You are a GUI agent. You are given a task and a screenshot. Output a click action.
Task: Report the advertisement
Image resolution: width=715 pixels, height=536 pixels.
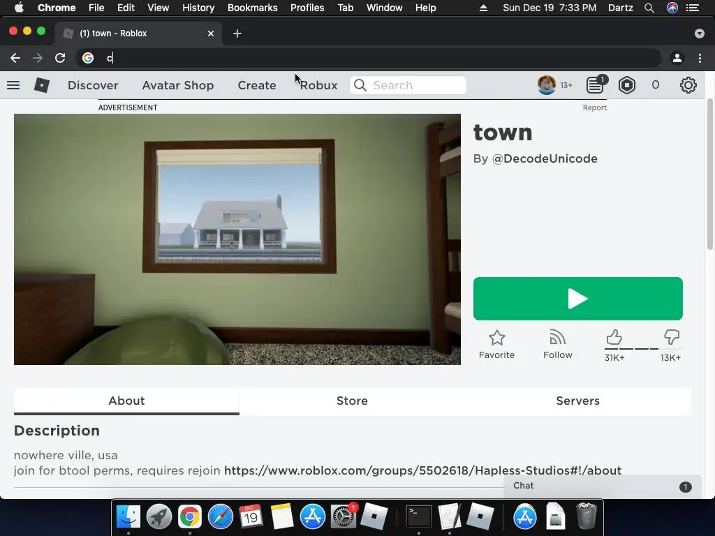[595, 107]
